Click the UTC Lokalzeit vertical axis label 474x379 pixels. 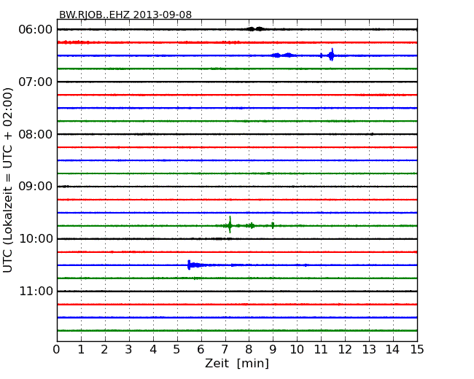tap(7, 180)
